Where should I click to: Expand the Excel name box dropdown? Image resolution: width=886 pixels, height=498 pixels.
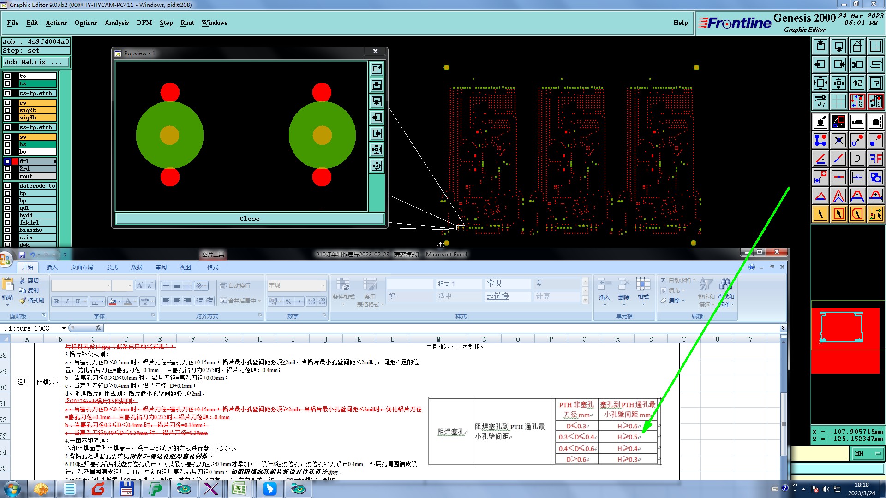[x=64, y=328]
